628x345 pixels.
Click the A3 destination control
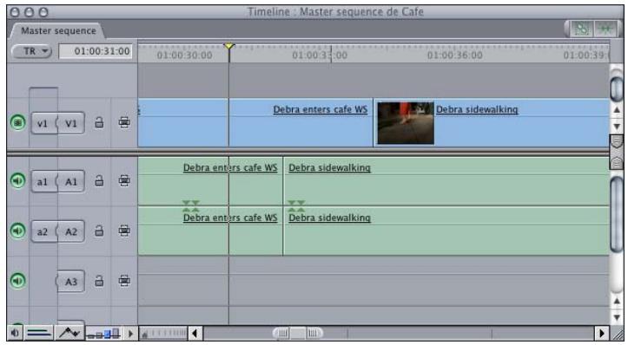(x=71, y=282)
